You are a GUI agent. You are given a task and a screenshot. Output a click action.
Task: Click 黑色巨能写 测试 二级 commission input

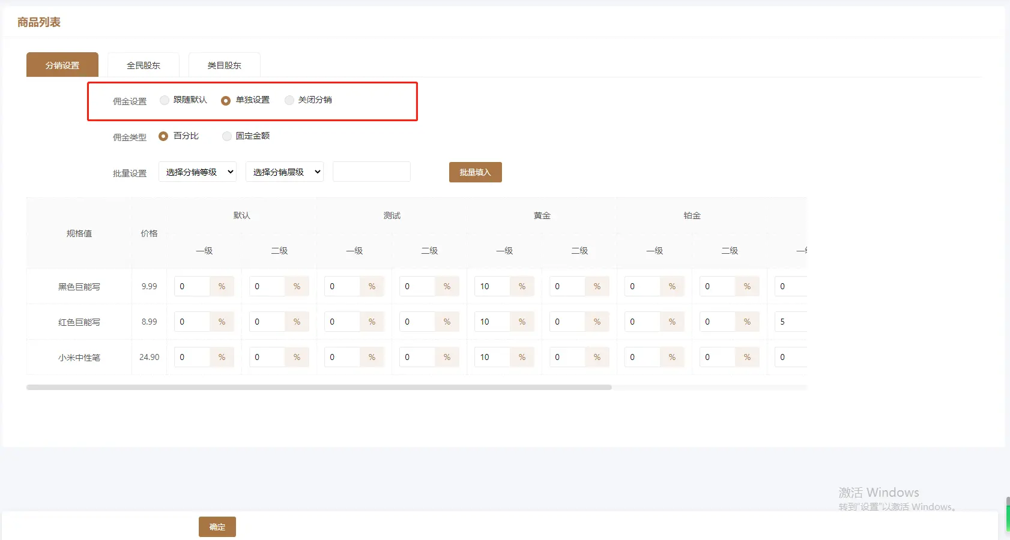point(417,287)
